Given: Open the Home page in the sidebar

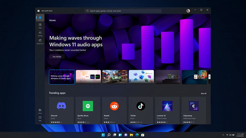Looking at the screenshot, I should coord(40,18).
